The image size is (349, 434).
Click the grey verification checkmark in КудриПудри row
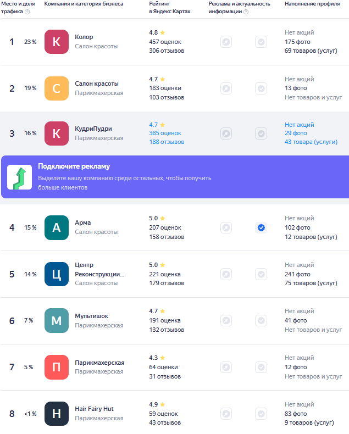pos(261,133)
